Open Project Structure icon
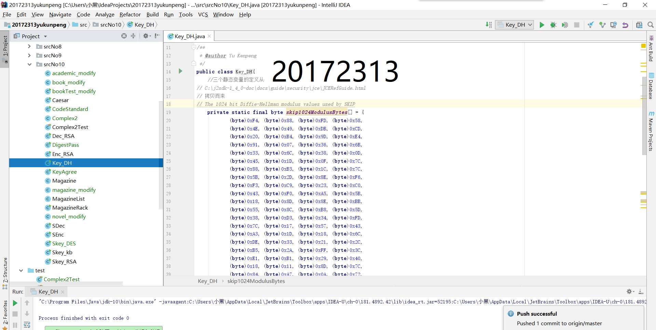The width and height of the screenshot is (656, 330). pyautogui.click(x=639, y=25)
